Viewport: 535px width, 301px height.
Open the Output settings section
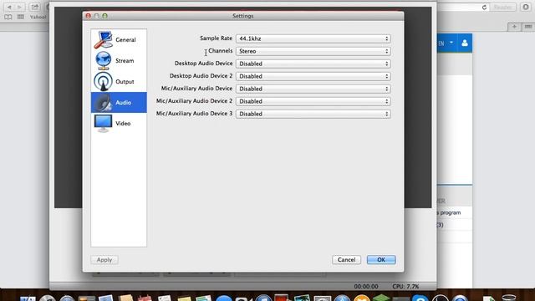click(119, 82)
